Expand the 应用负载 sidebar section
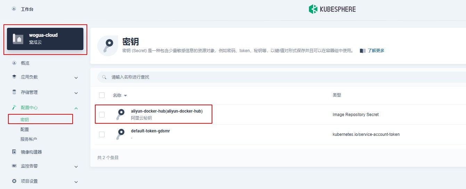 click(x=76, y=77)
